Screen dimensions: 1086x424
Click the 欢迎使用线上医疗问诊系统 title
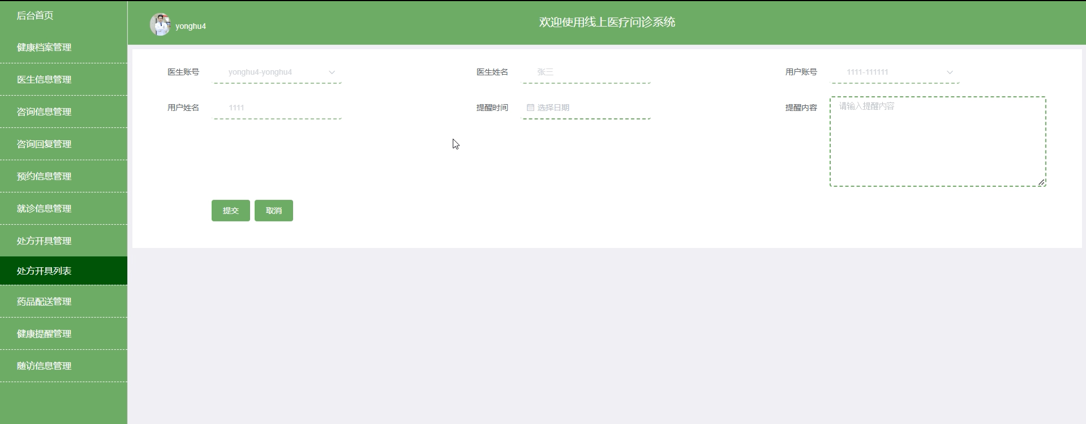point(607,22)
